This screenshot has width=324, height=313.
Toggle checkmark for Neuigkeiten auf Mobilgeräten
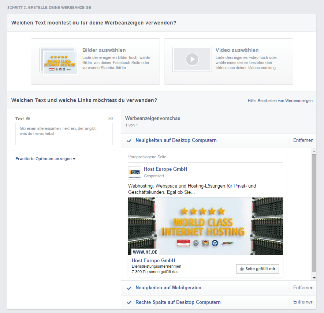(129, 288)
